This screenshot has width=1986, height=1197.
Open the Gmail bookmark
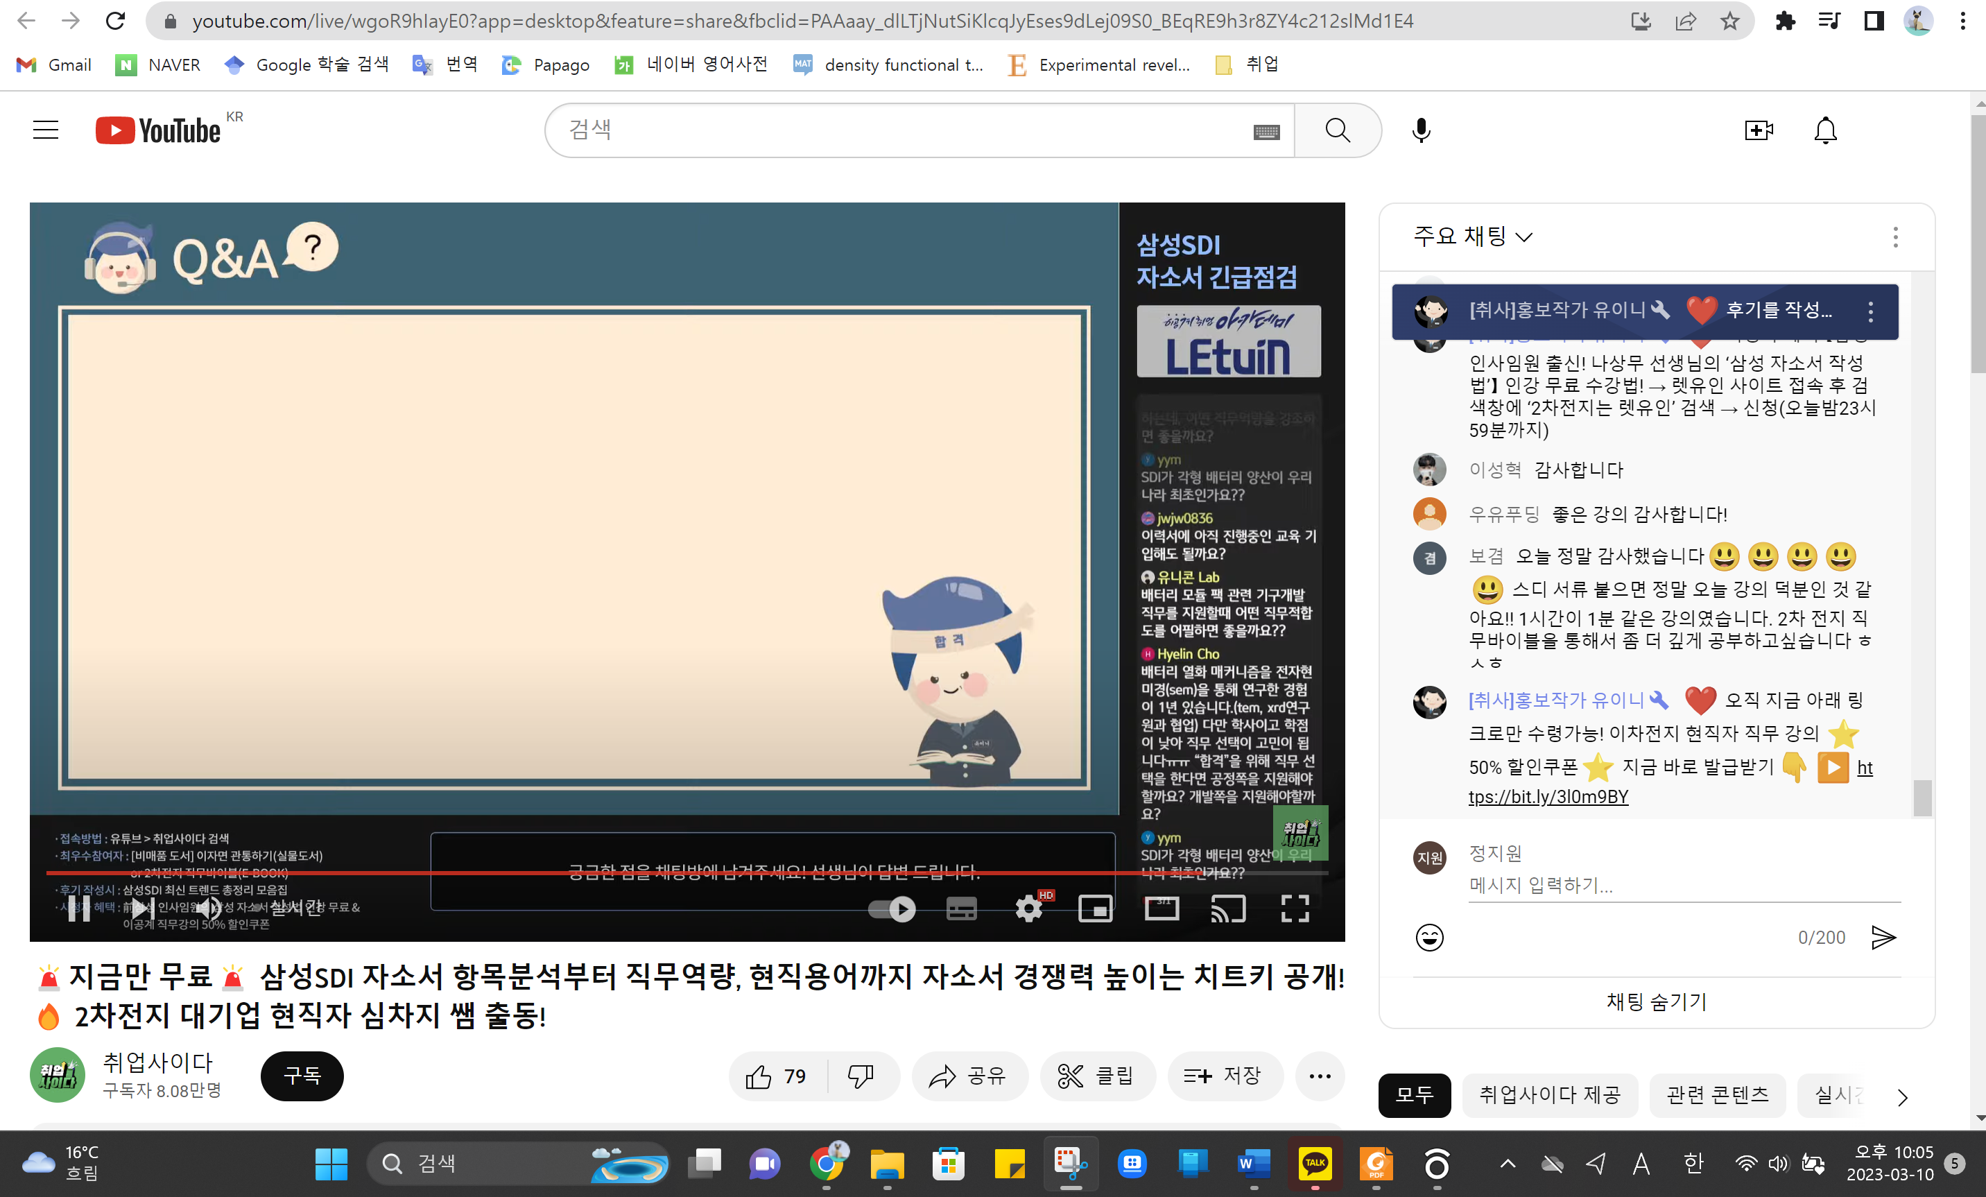coord(54,64)
